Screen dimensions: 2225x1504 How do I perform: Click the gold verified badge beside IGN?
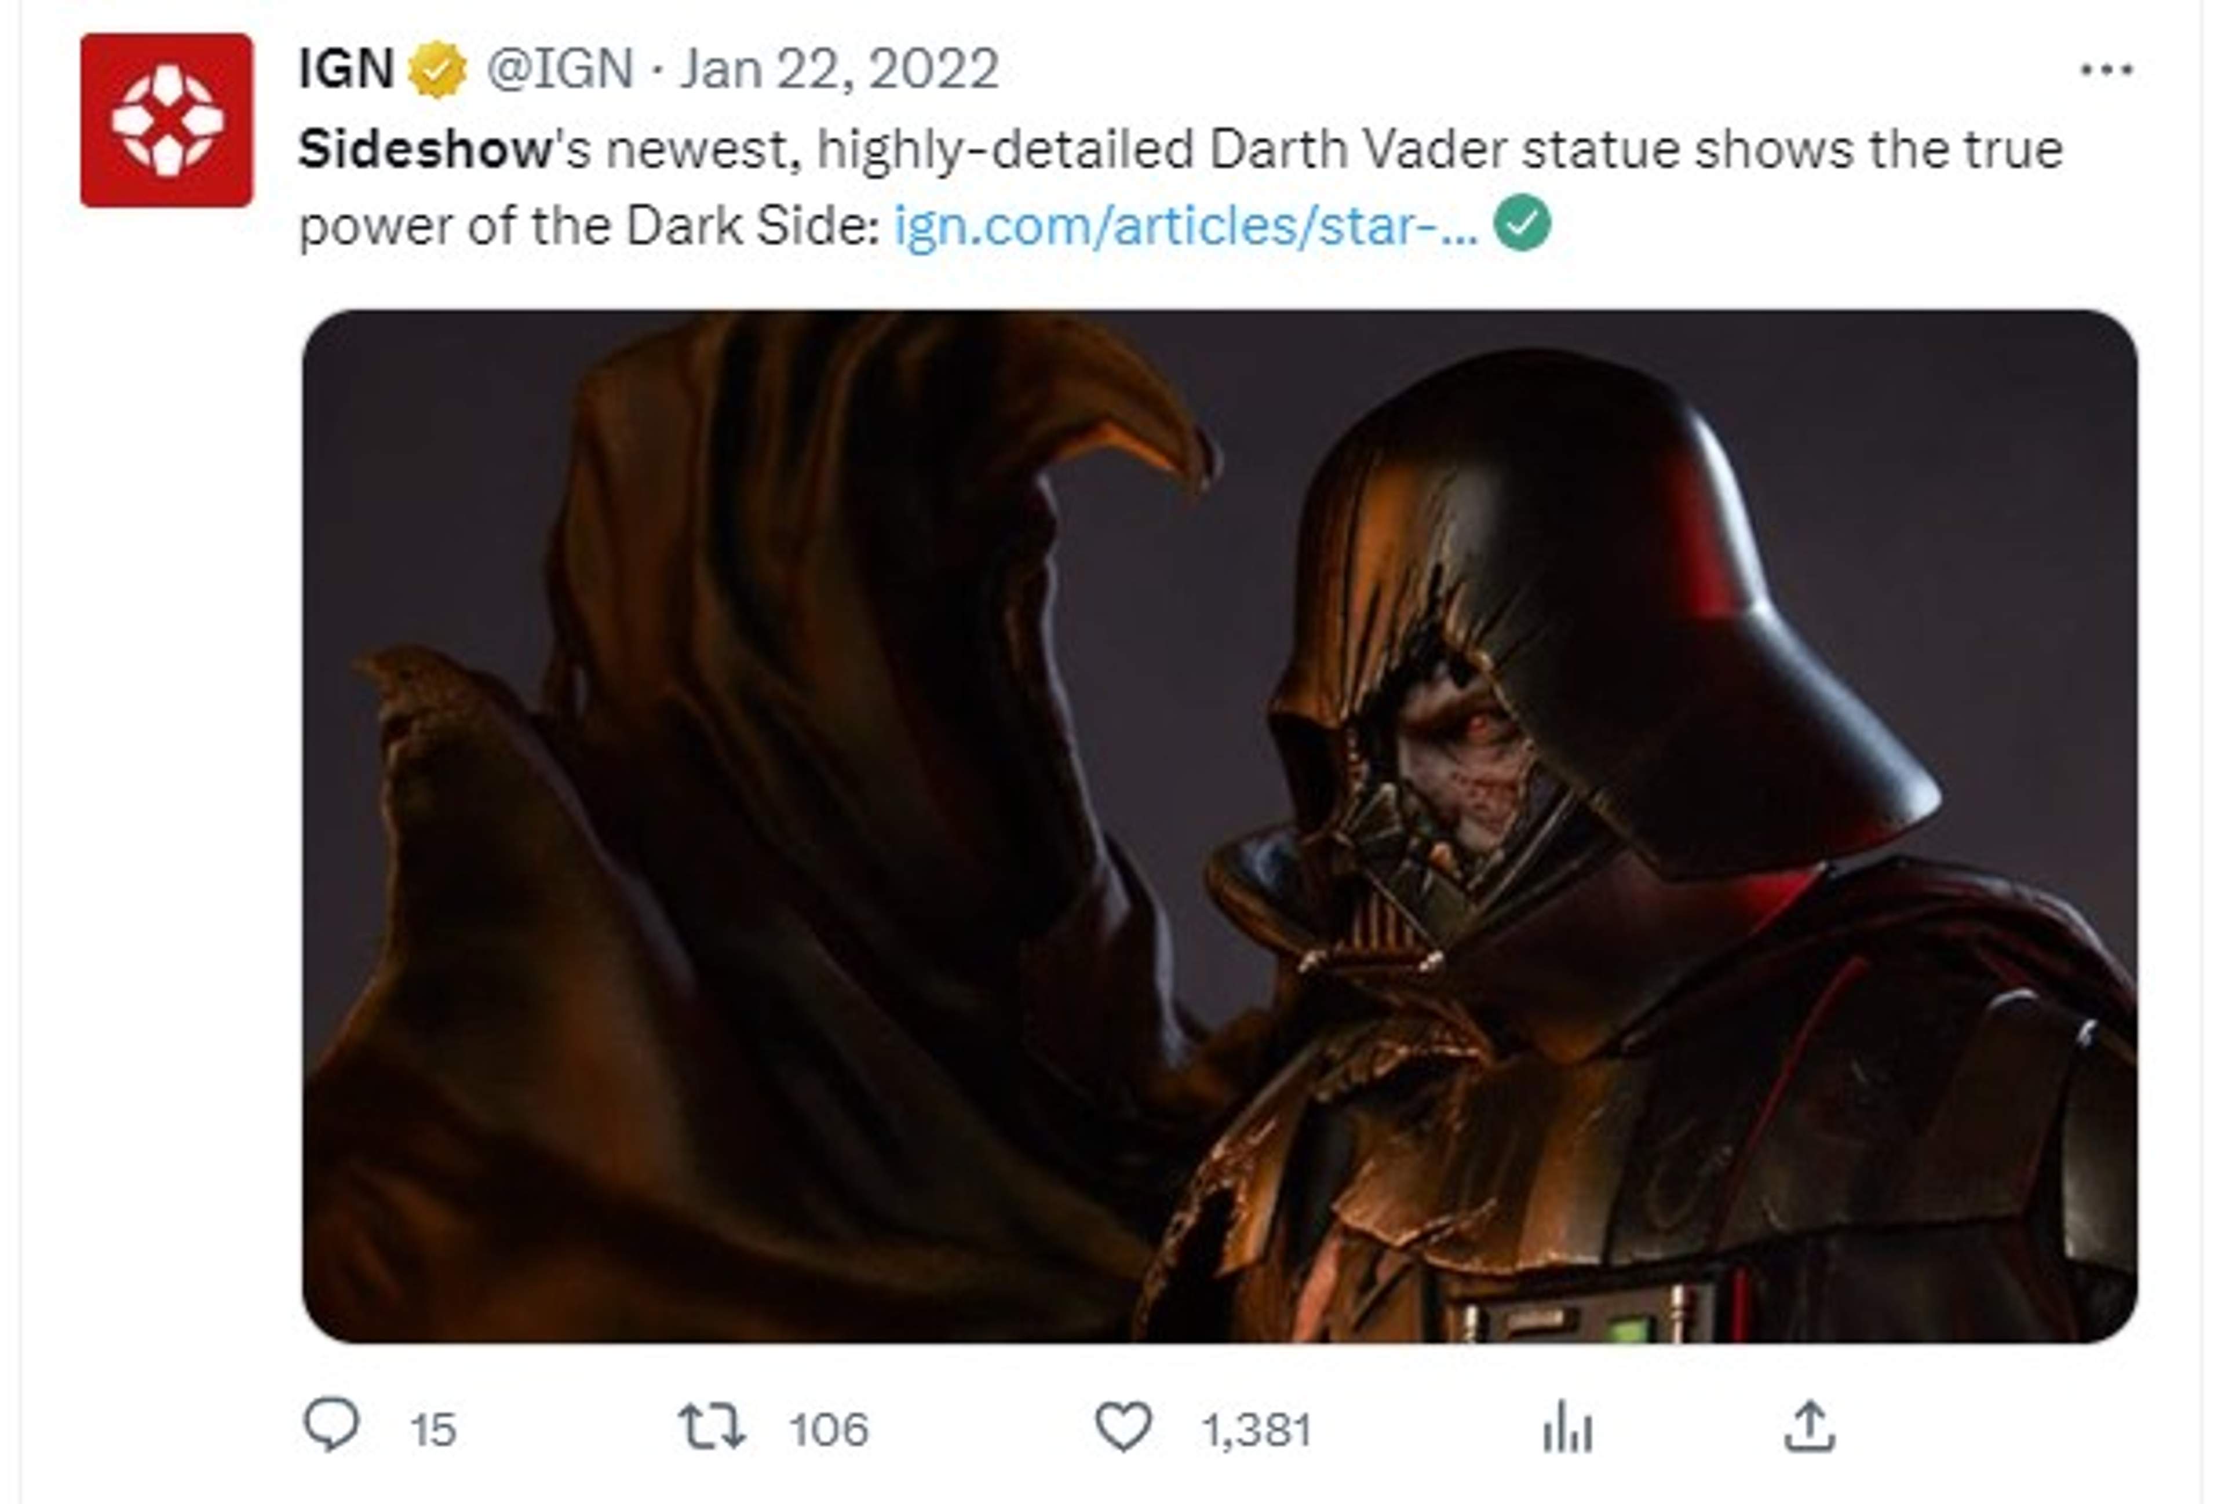coord(437,70)
